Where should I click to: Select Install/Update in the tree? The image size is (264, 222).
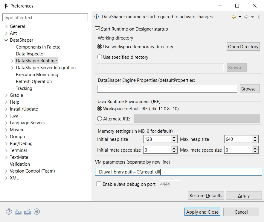click(x=24, y=109)
